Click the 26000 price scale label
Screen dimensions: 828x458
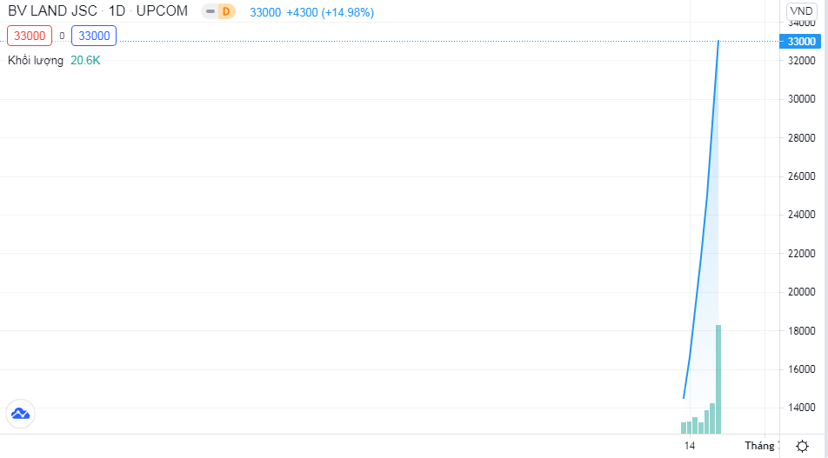coord(802,176)
